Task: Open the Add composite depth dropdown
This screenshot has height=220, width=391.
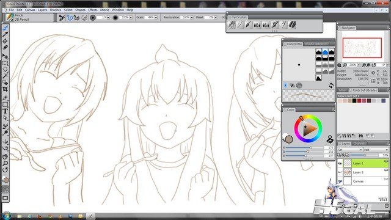Action: point(376,150)
